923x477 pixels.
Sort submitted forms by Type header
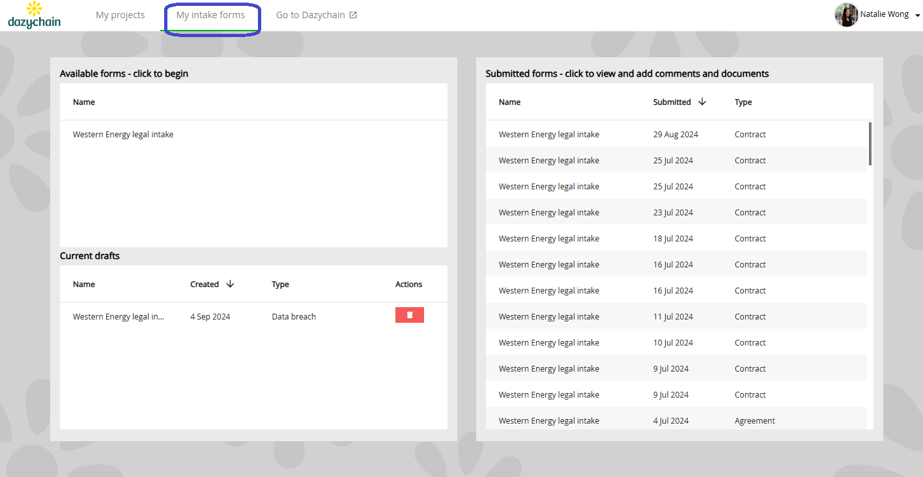pyautogui.click(x=743, y=102)
